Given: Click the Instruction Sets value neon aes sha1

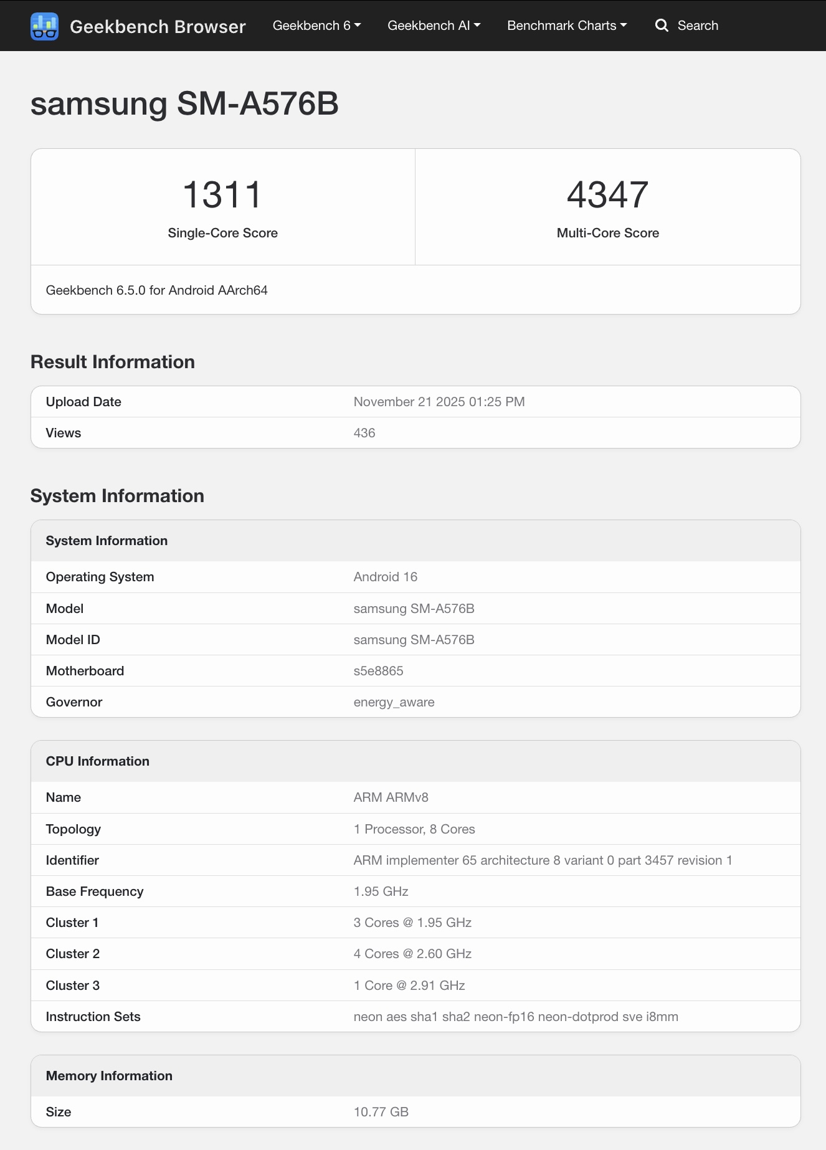Looking at the screenshot, I should coord(516,1017).
